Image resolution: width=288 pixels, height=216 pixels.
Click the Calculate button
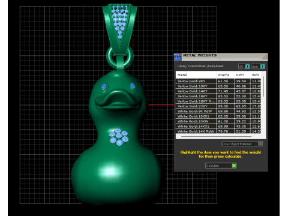[x=221, y=166]
